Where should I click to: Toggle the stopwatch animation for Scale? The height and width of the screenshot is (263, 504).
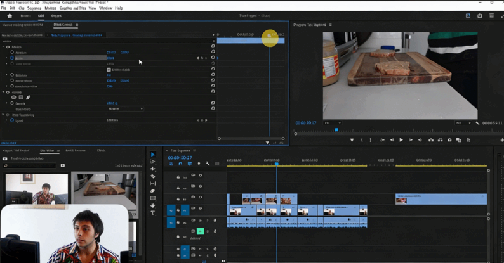(12, 58)
